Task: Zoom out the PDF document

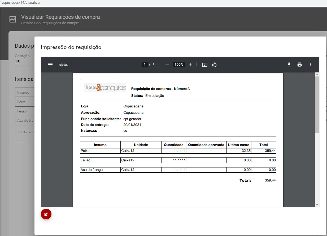Action: tap(167, 65)
